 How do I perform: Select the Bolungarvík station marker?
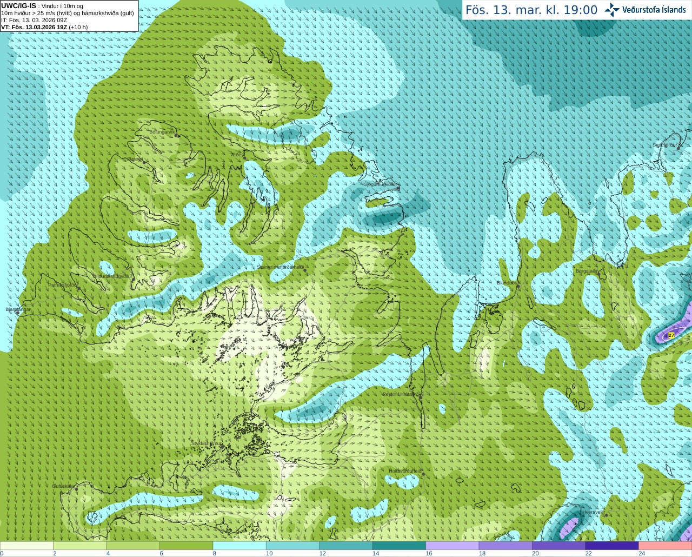click(x=177, y=135)
